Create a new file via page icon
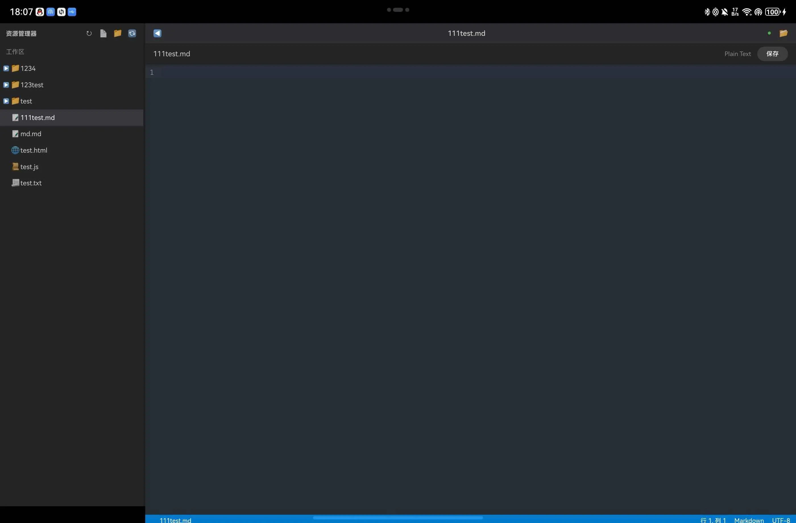 coord(103,34)
